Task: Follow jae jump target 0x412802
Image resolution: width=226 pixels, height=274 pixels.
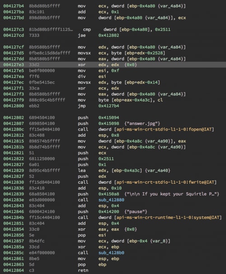Action: click(x=108, y=35)
